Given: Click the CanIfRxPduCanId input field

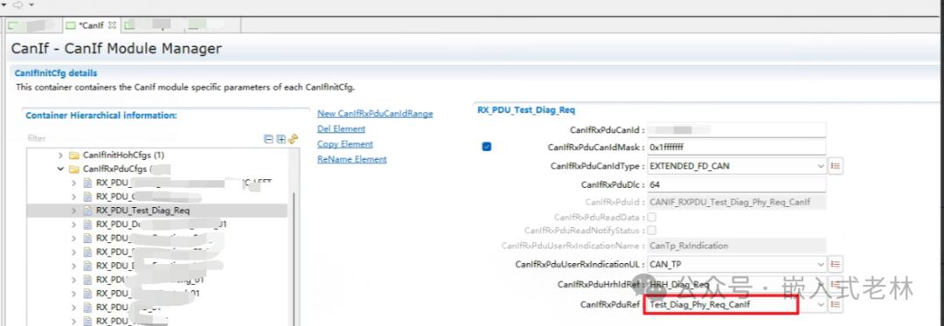Looking at the screenshot, I should 736,129.
